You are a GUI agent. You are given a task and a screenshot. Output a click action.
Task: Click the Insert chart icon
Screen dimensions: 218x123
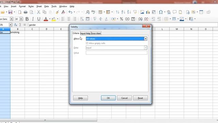148,12
